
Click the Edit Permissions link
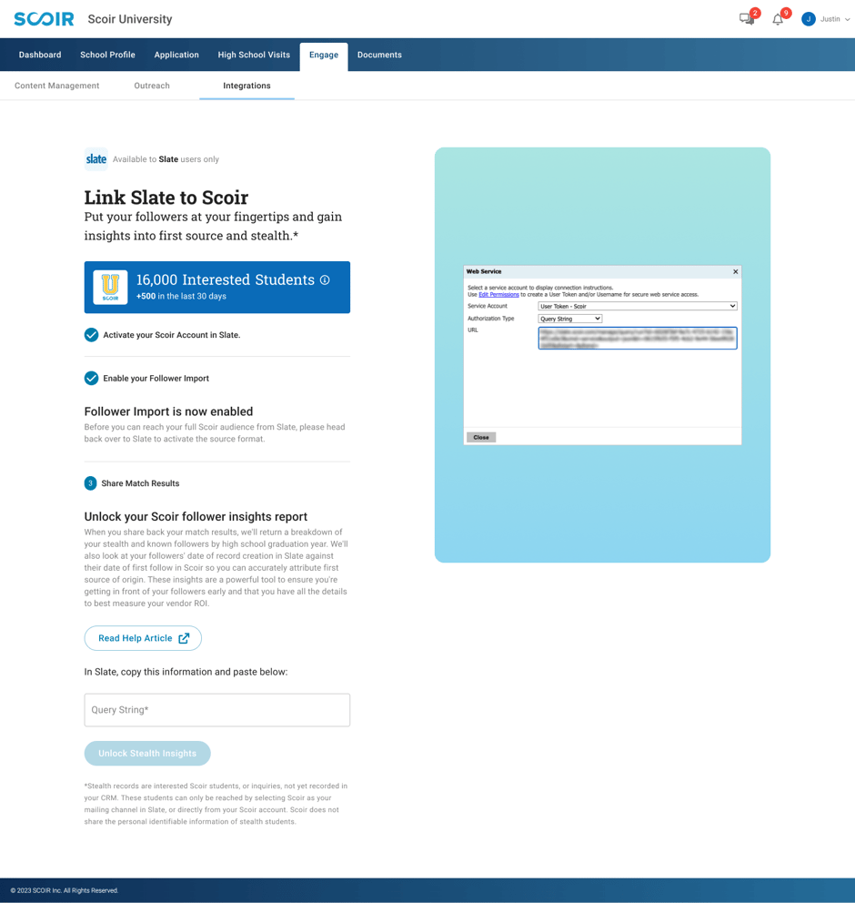(498, 294)
